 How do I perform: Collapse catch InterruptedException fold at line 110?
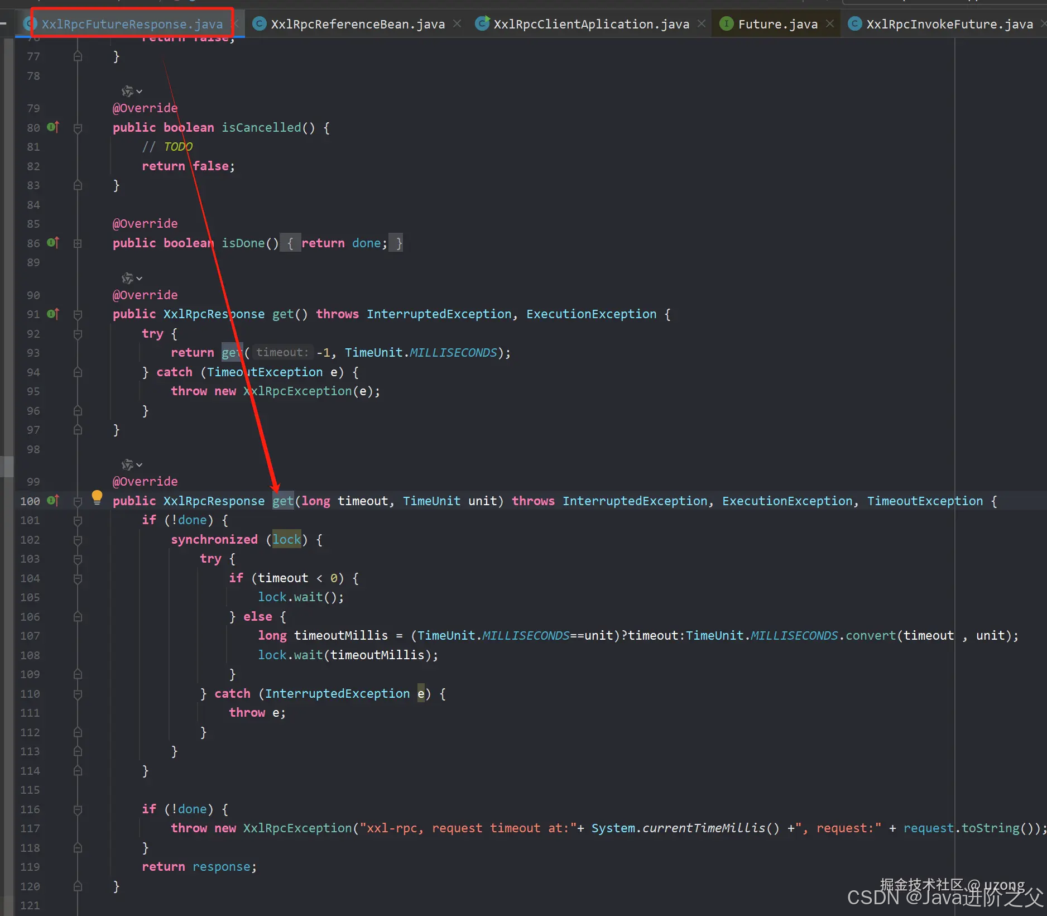coord(78,694)
